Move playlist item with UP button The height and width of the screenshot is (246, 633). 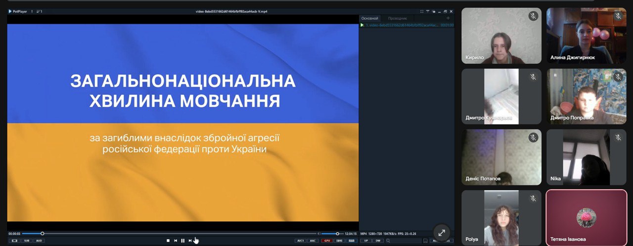point(365,241)
